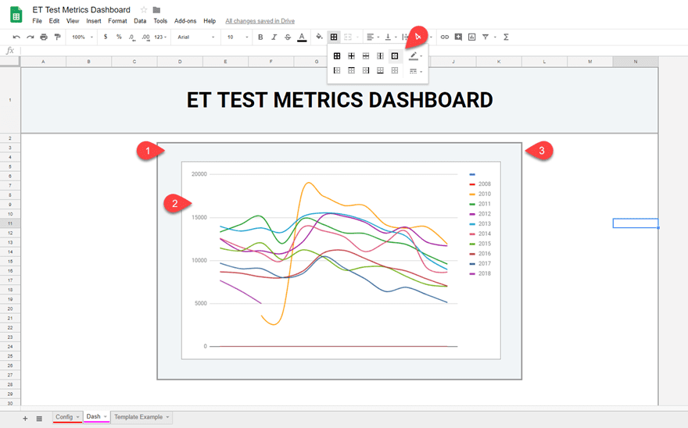Clear borders in the border popup
This screenshot has width=688, height=428.
tap(395, 70)
